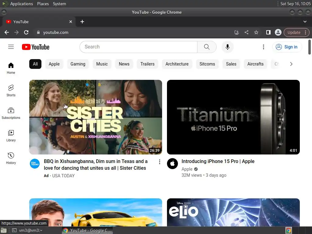
Task: Reload the page
Action: pyautogui.click(x=26, y=32)
